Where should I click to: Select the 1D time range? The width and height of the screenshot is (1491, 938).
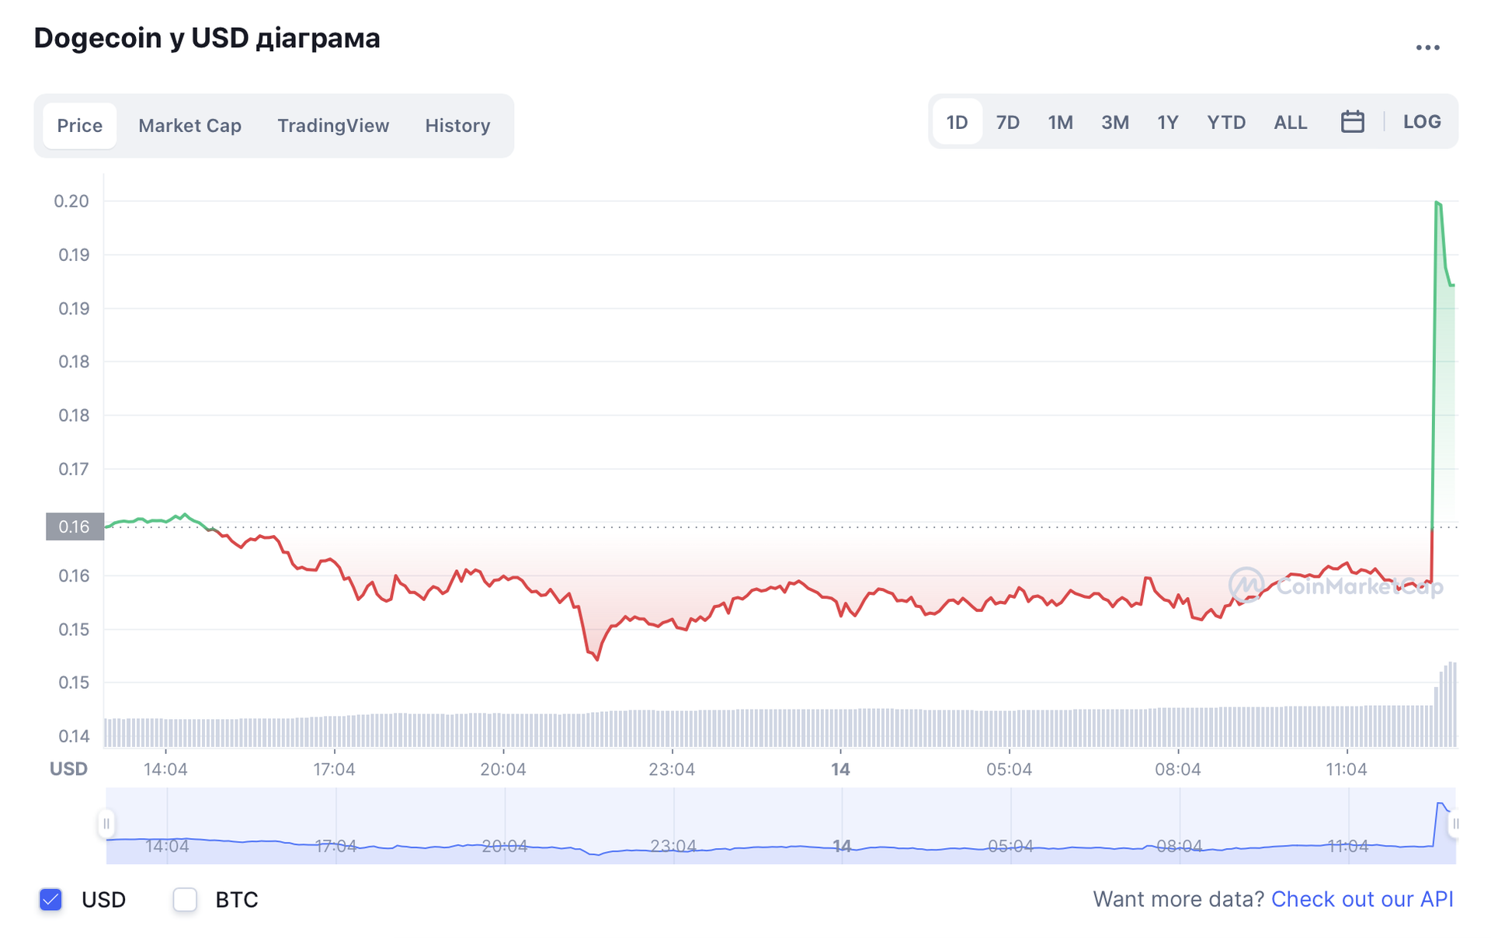pos(957,122)
